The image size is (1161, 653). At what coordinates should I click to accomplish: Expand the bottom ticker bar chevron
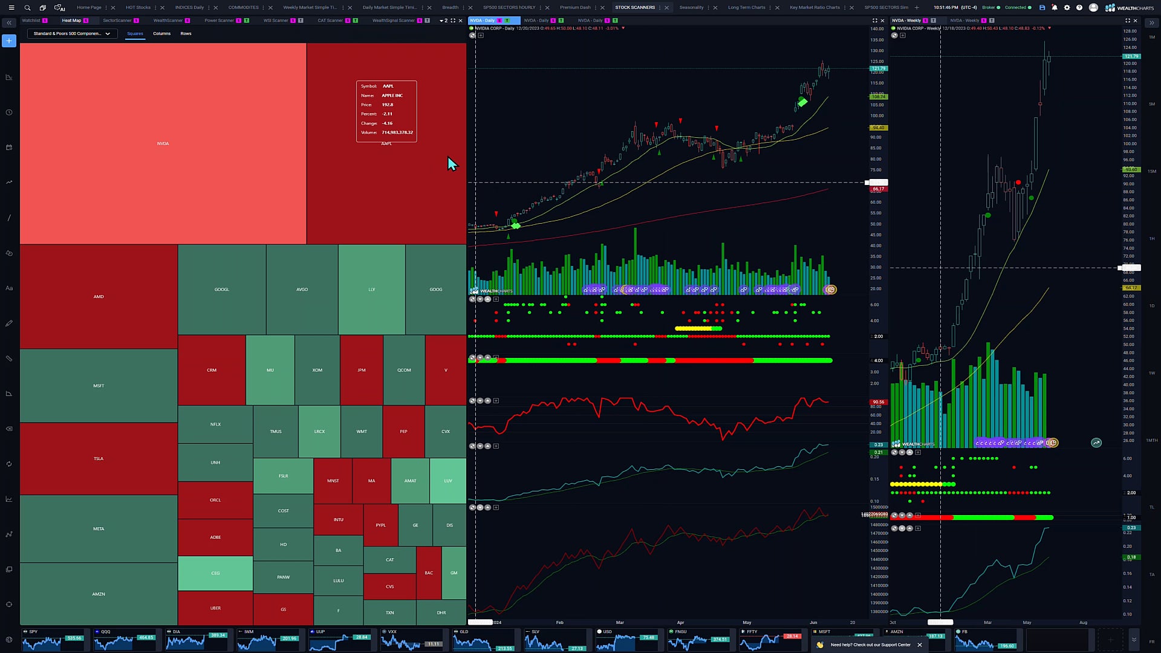1134,640
